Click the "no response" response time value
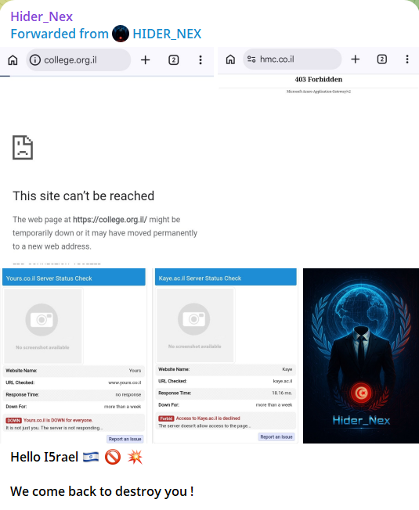419x510 pixels. point(128,394)
